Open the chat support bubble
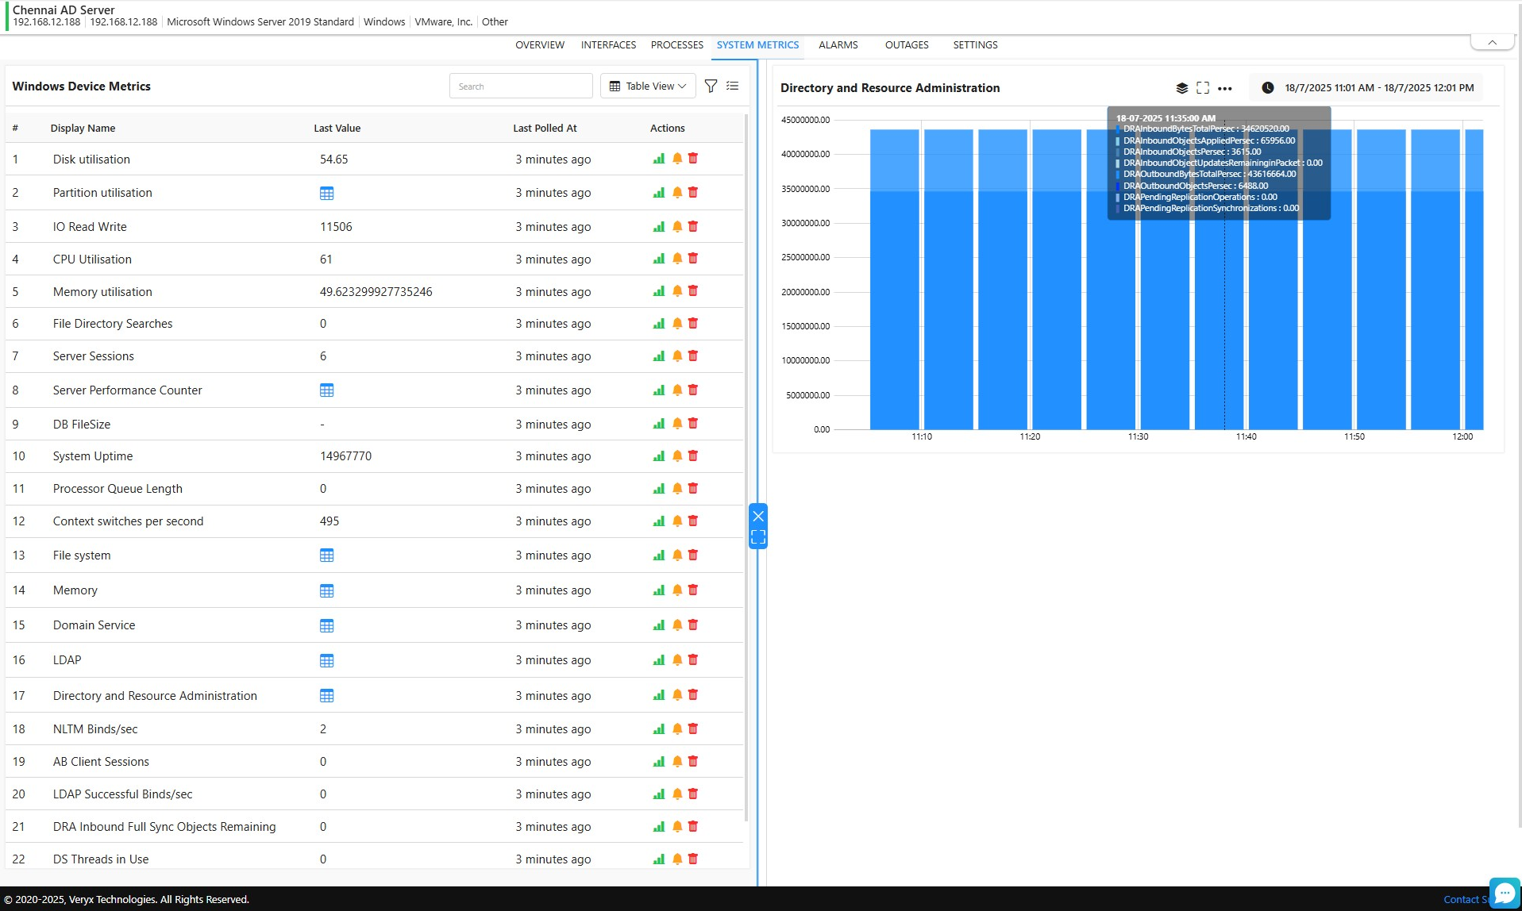Image resolution: width=1522 pixels, height=911 pixels. pyautogui.click(x=1505, y=893)
